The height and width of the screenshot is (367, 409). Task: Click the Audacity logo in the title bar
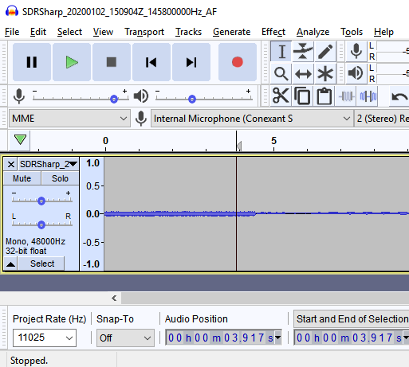click(x=12, y=11)
